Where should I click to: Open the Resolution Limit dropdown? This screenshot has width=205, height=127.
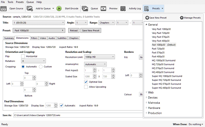click(x=99, y=57)
